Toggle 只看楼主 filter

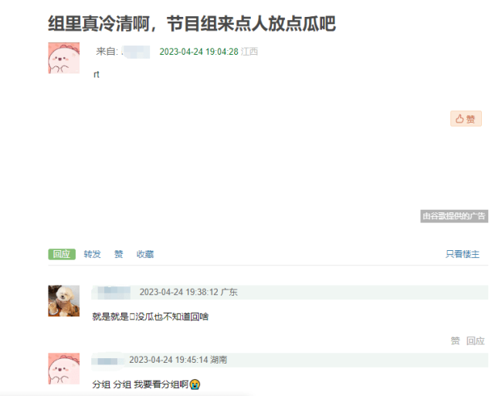[x=463, y=254]
